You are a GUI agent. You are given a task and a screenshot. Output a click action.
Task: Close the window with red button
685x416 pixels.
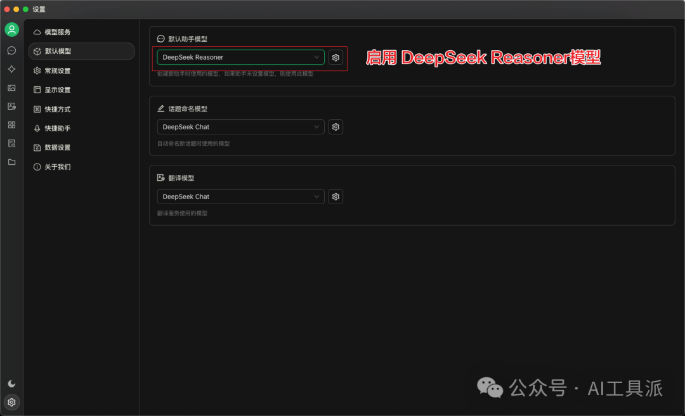pyautogui.click(x=7, y=9)
